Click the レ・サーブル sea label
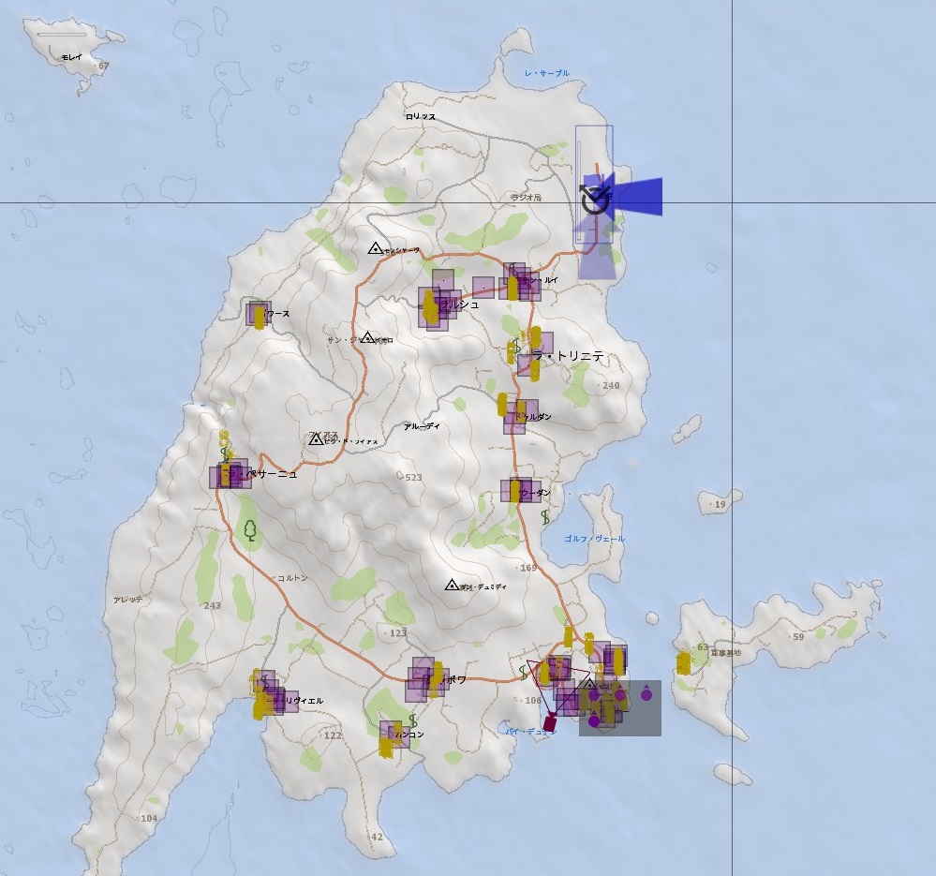 tap(547, 73)
